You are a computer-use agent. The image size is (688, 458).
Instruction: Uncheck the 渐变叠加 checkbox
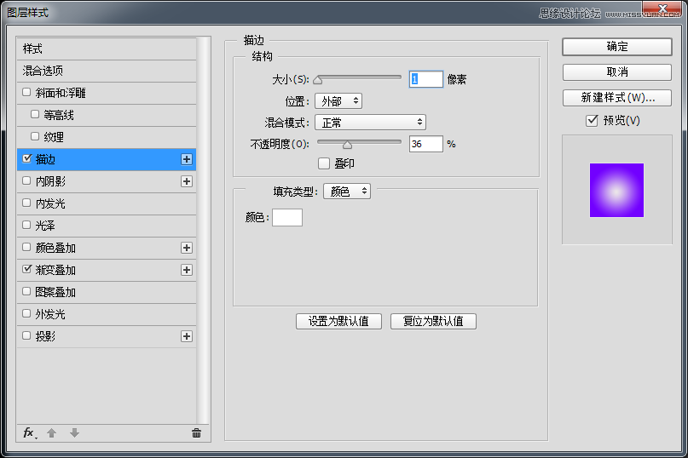pos(26,269)
